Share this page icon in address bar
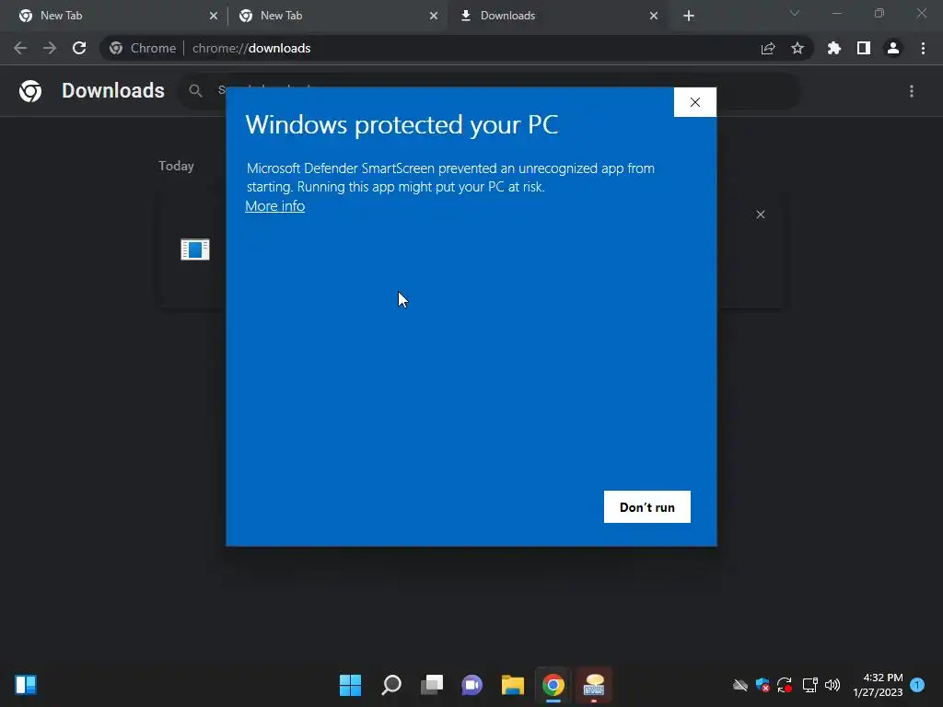Screen dimensions: 943x707 point(768,48)
